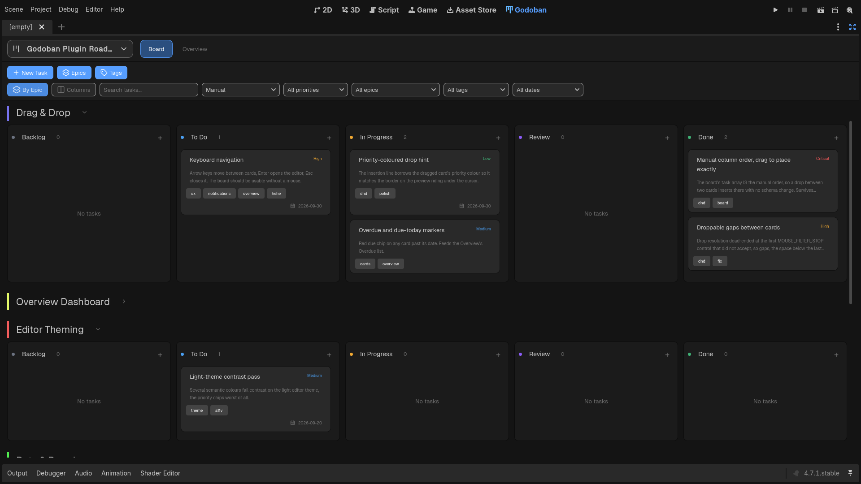Add a task to Editor Theming In Progress column
This screenshot has height=484, width=861.
click(x=498, y=354)
